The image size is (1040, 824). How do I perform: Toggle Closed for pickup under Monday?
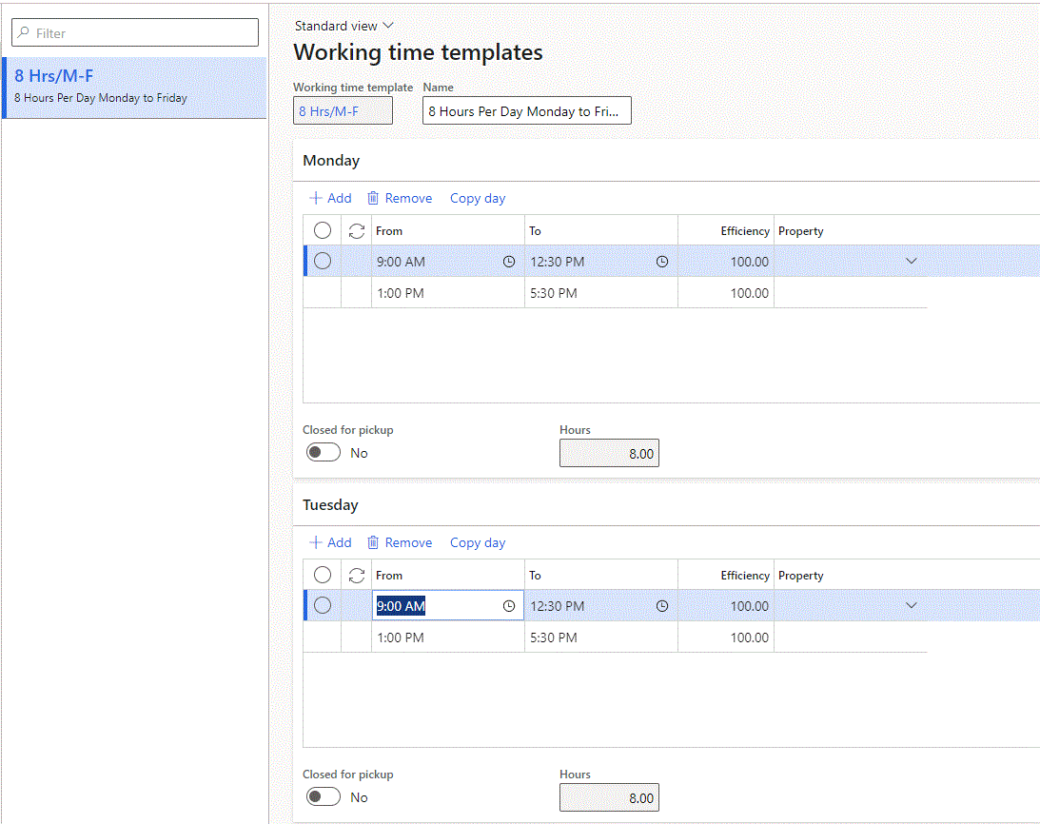point(323,452)
